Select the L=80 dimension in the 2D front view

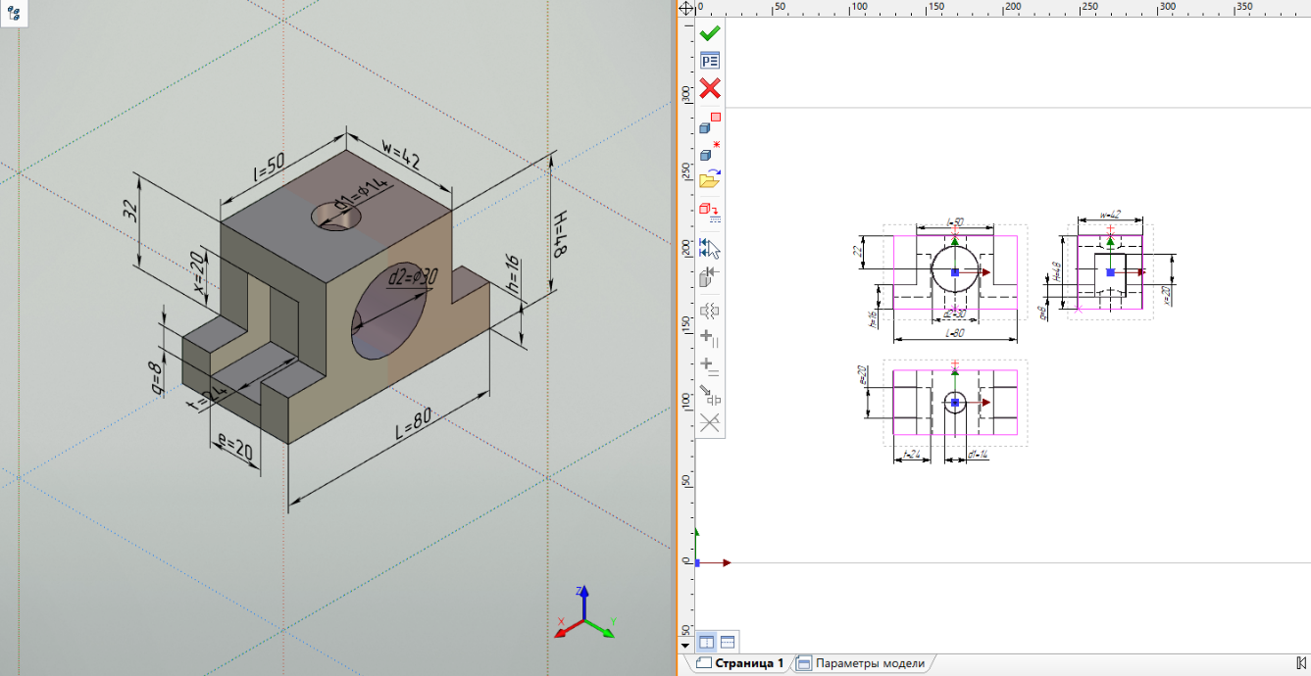954,335
